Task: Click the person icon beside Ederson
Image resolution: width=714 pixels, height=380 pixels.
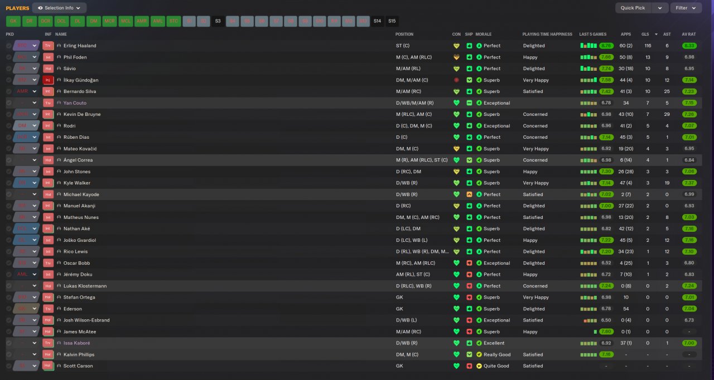Action: pos(59,309)
